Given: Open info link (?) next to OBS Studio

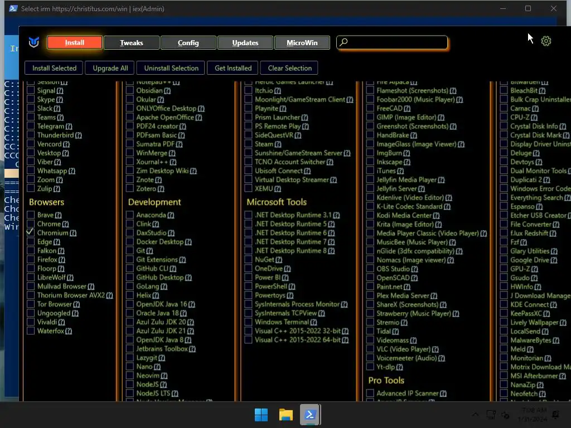Looking at the screenshot, I should 414,269.
